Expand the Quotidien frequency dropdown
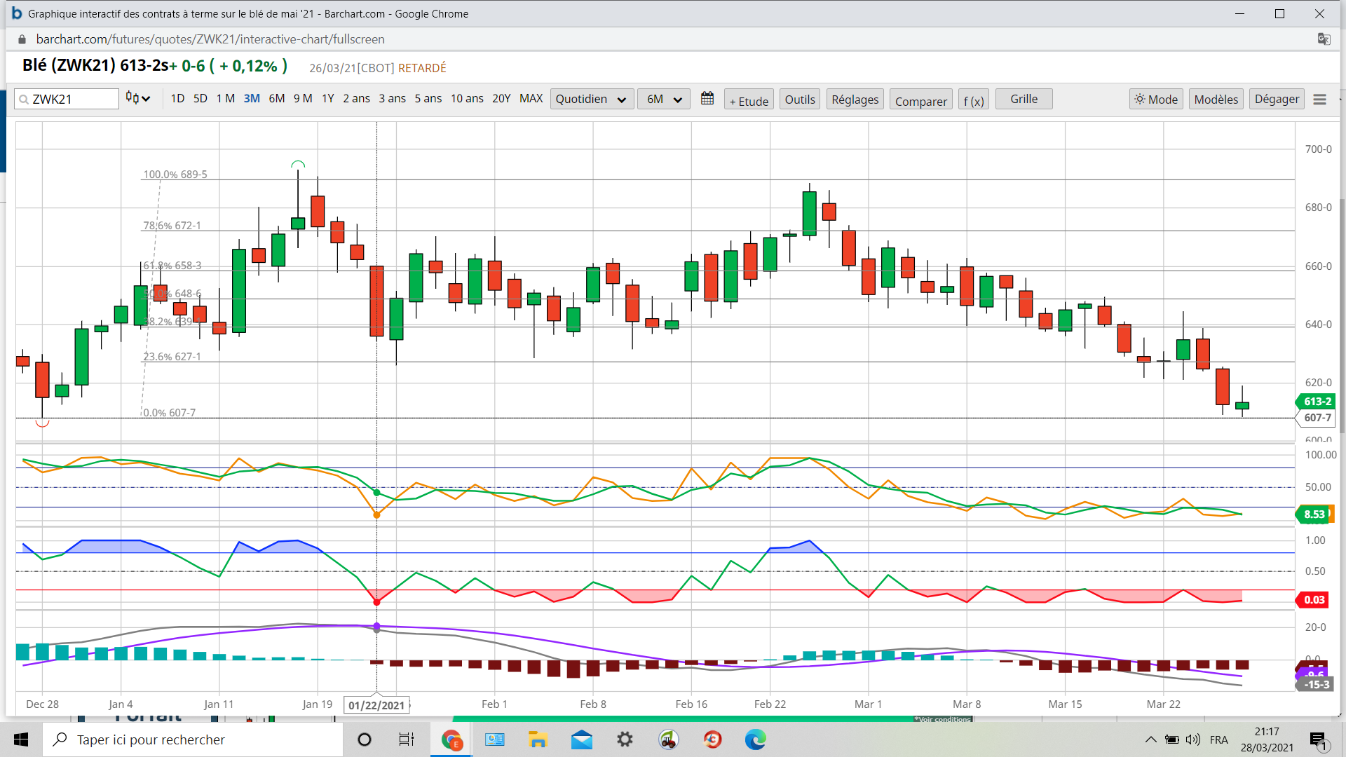This screenshot has width=1346, height=757. (x=591, y=100)
